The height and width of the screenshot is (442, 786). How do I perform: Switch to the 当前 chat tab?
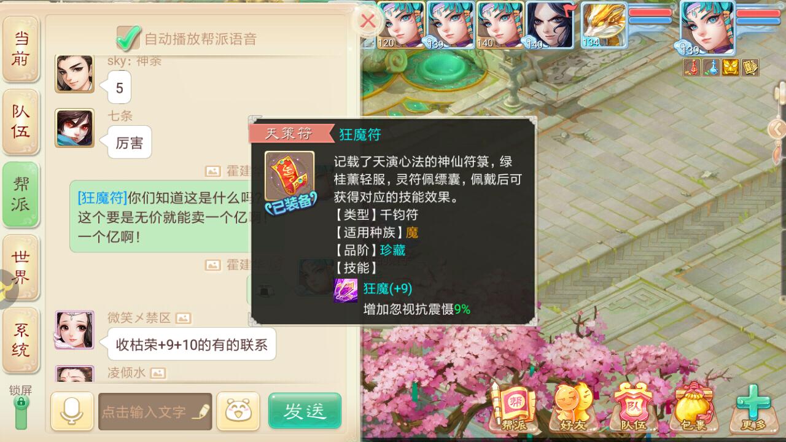(21, 48)
